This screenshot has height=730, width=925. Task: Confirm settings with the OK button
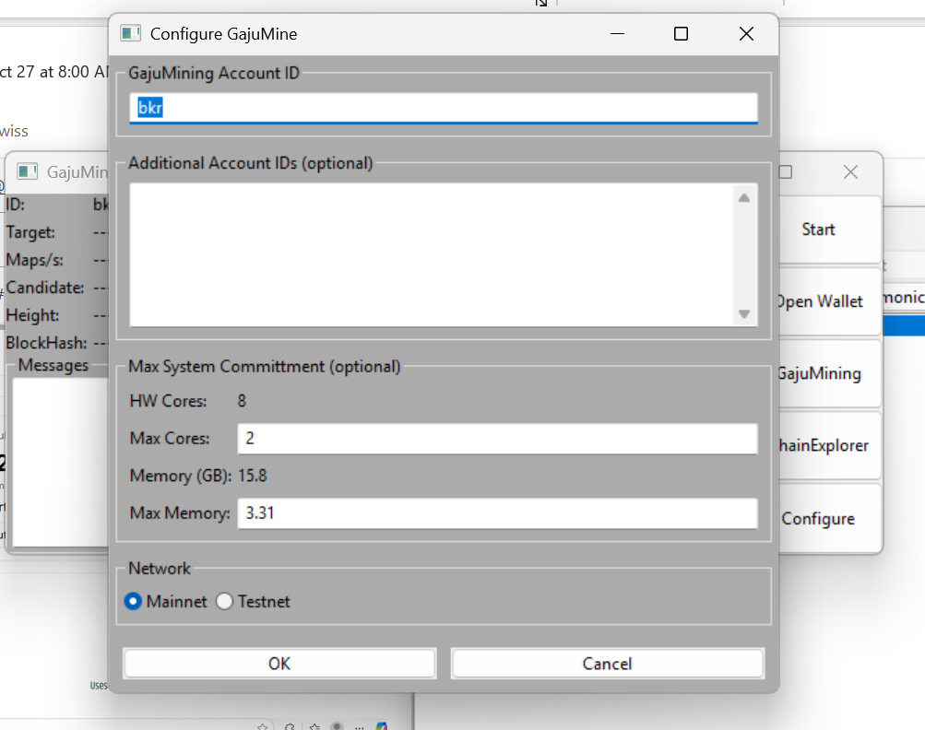tap(279, 664)
